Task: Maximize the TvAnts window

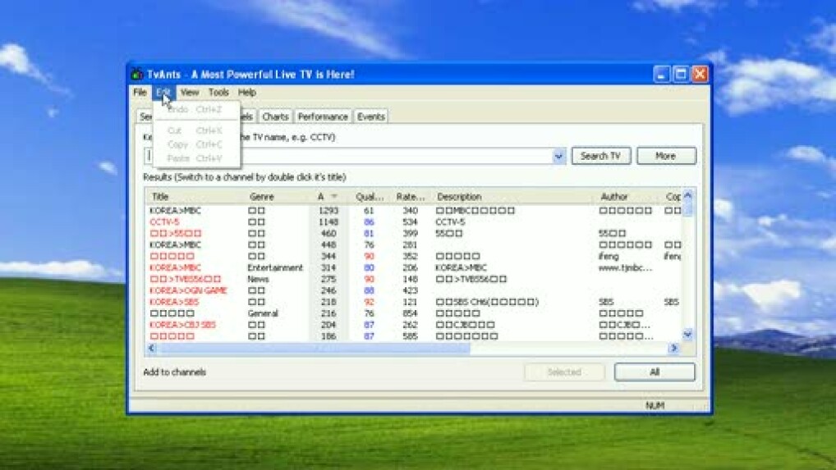Action: coord(681,75)
